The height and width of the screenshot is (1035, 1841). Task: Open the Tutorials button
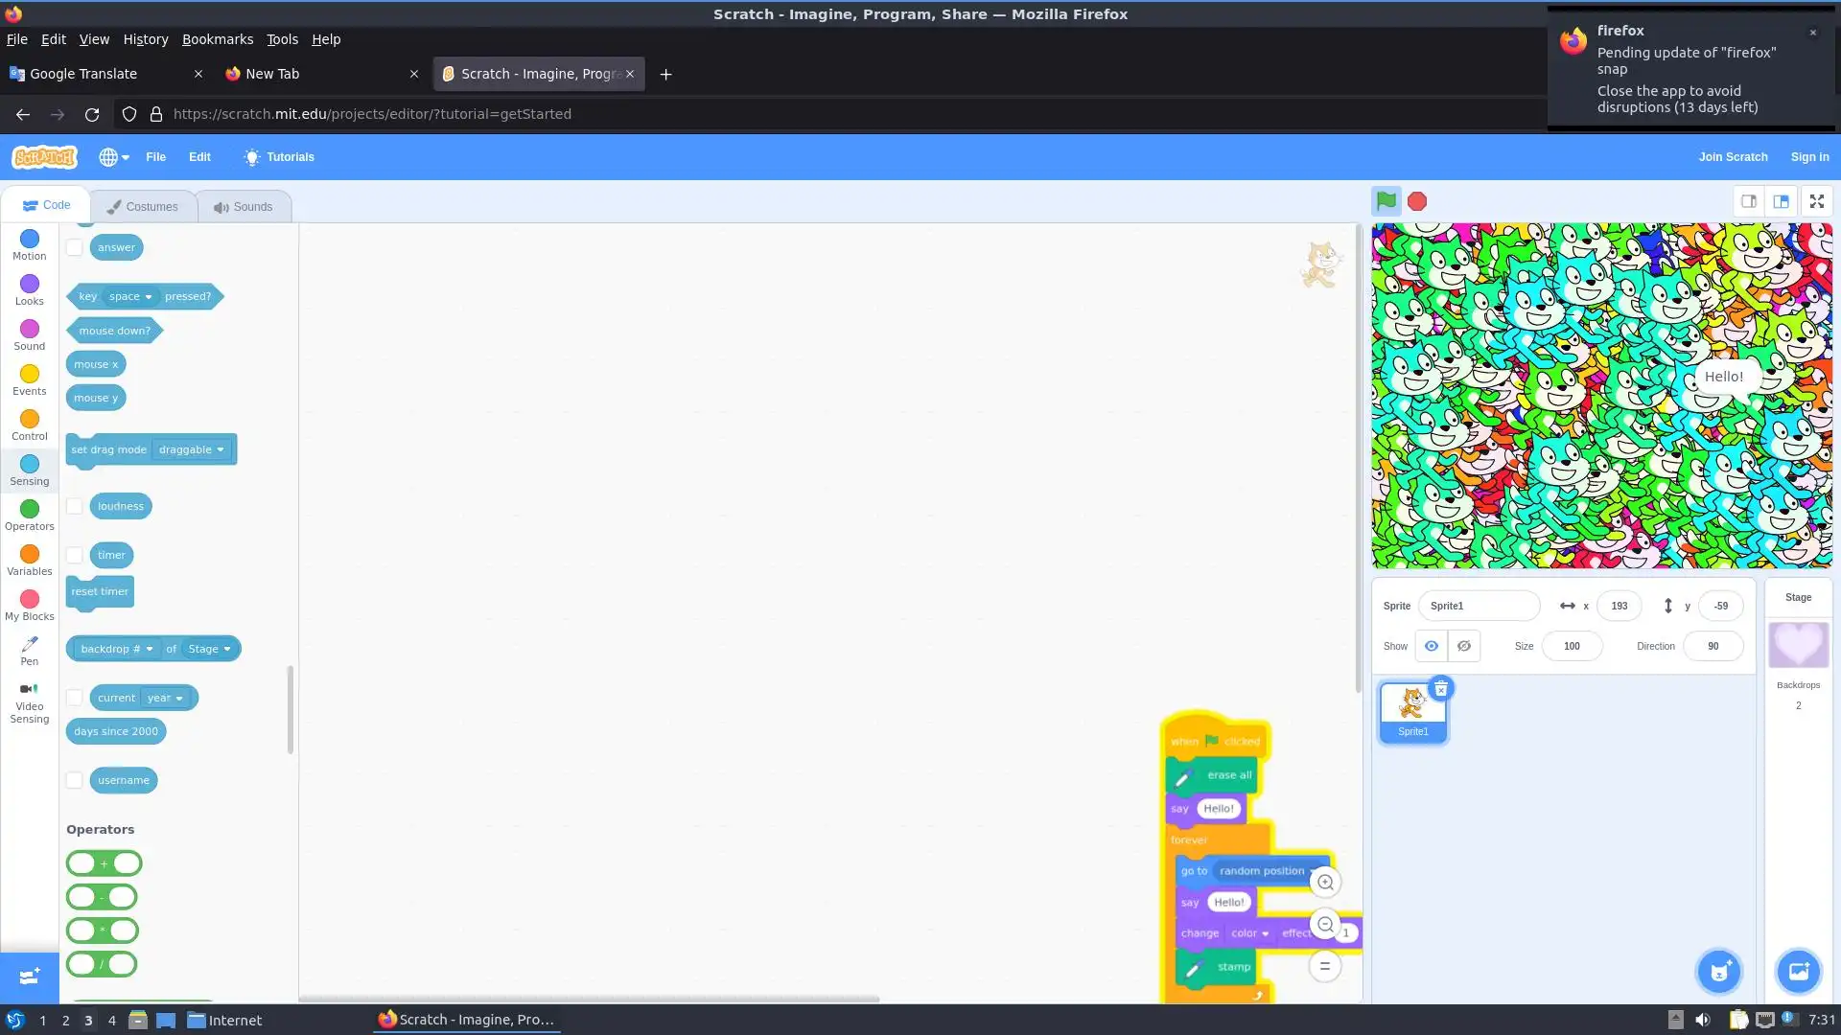click(x=279, y=157)
